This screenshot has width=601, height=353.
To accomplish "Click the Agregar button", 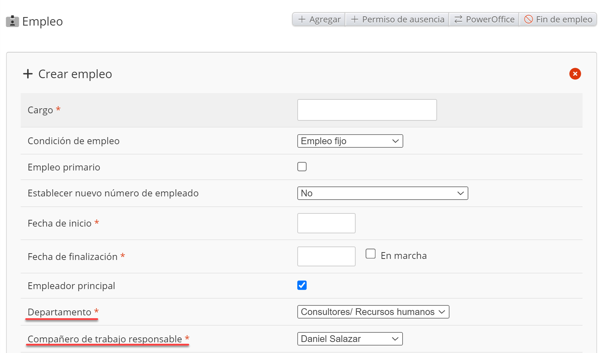I will (x=319, y=20).
